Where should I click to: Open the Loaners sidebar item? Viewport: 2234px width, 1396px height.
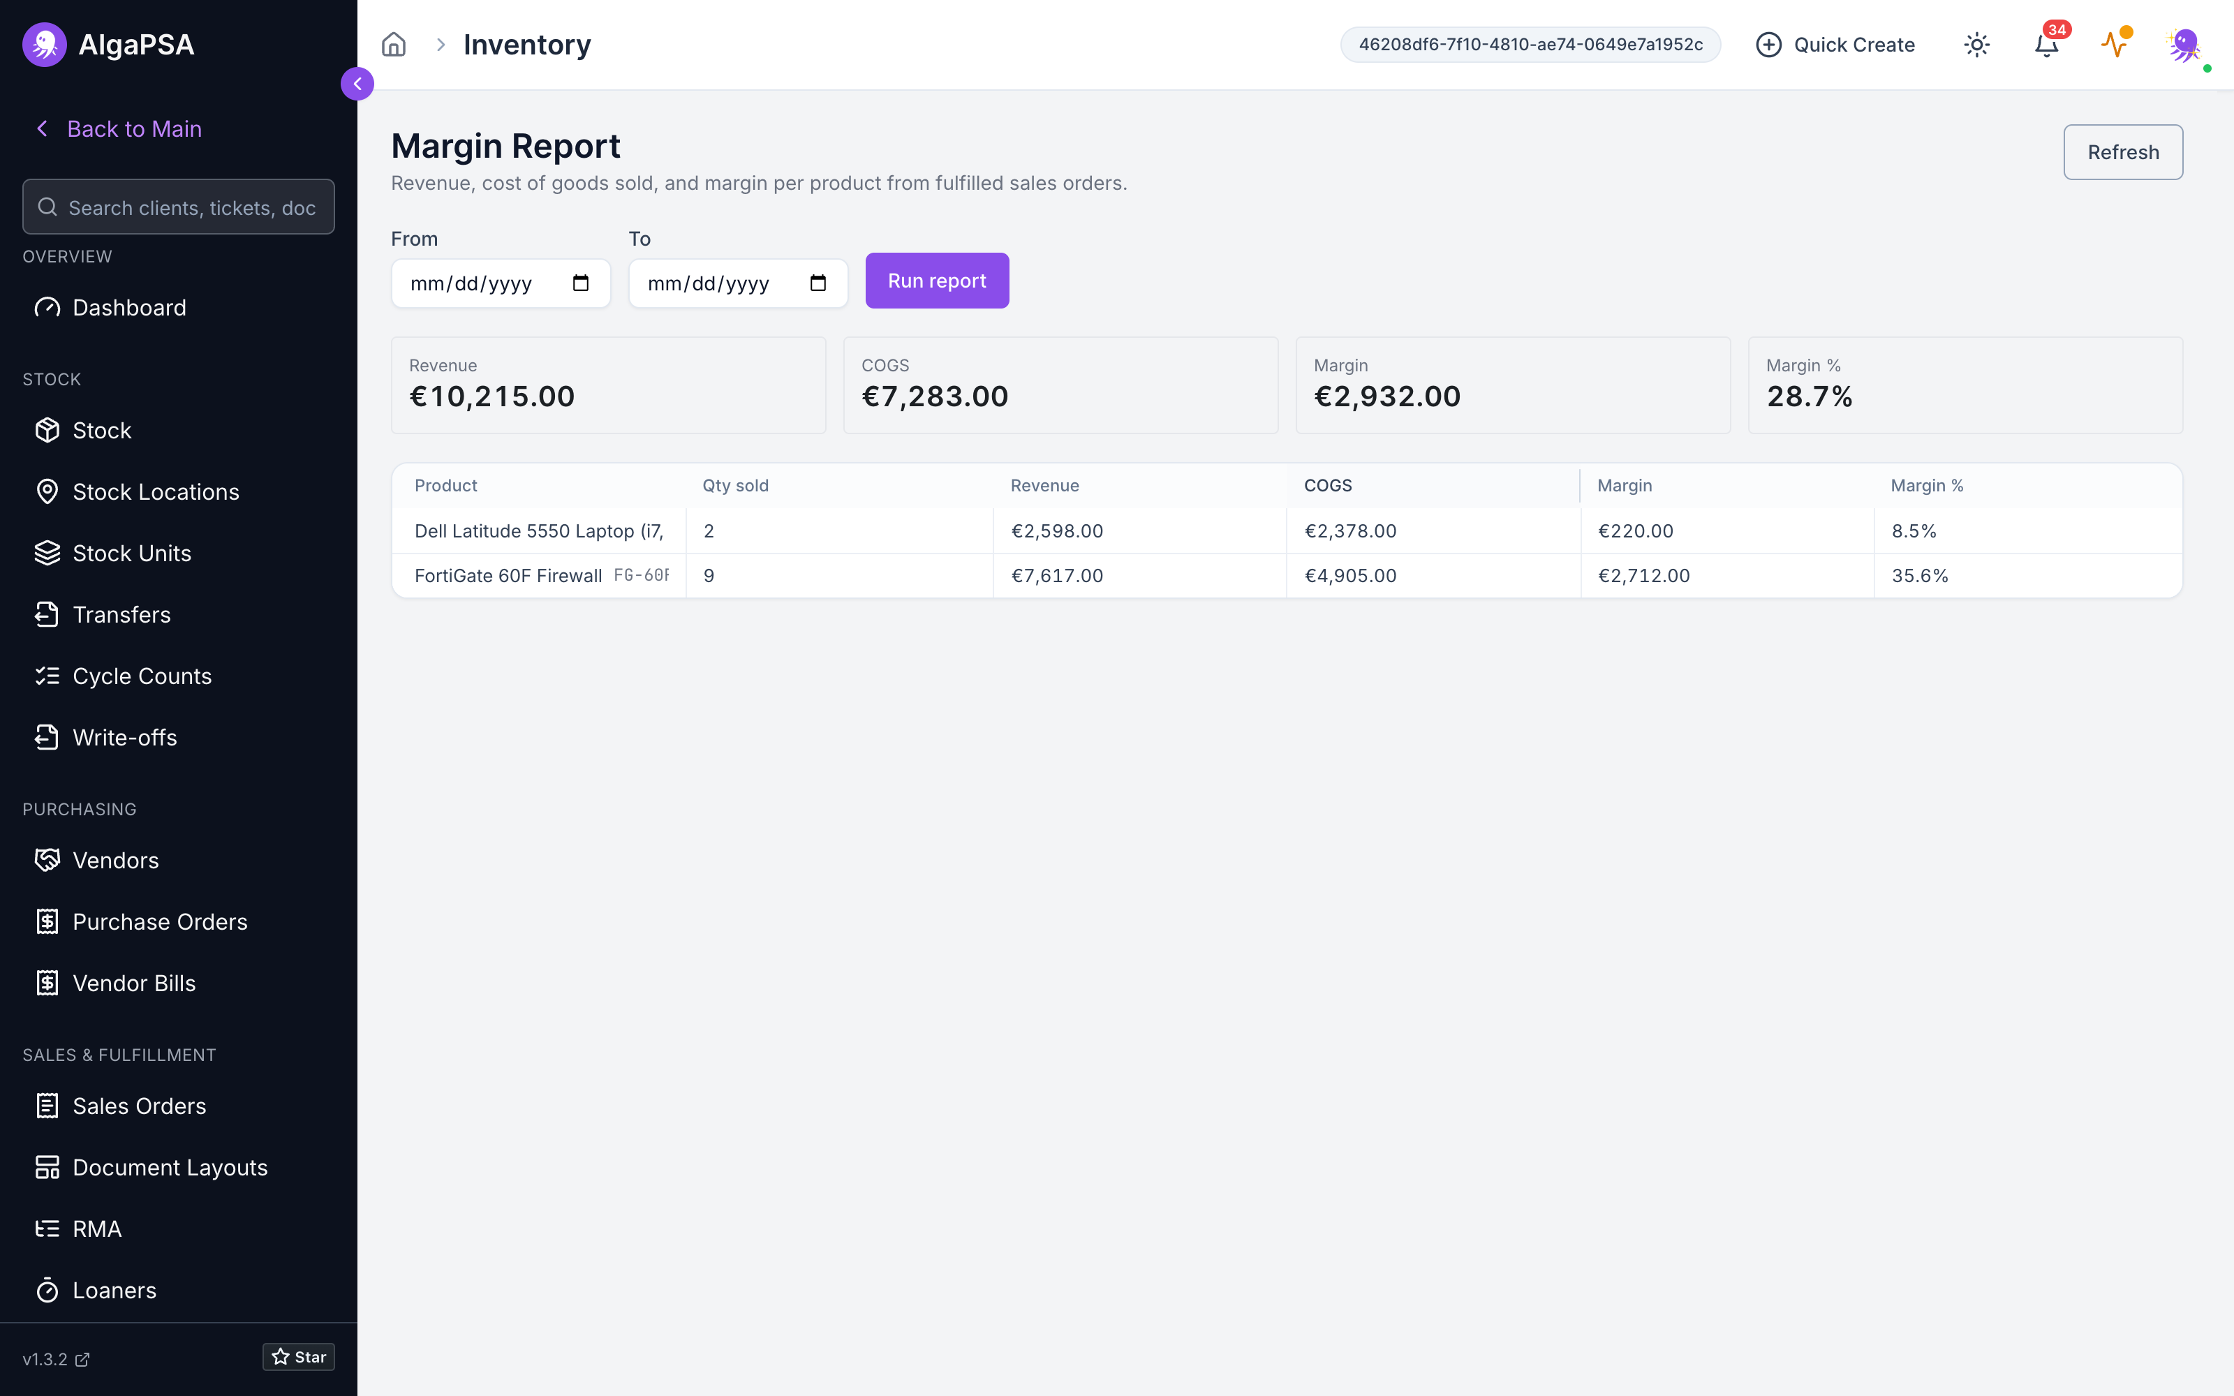[x=114, y=1291]
